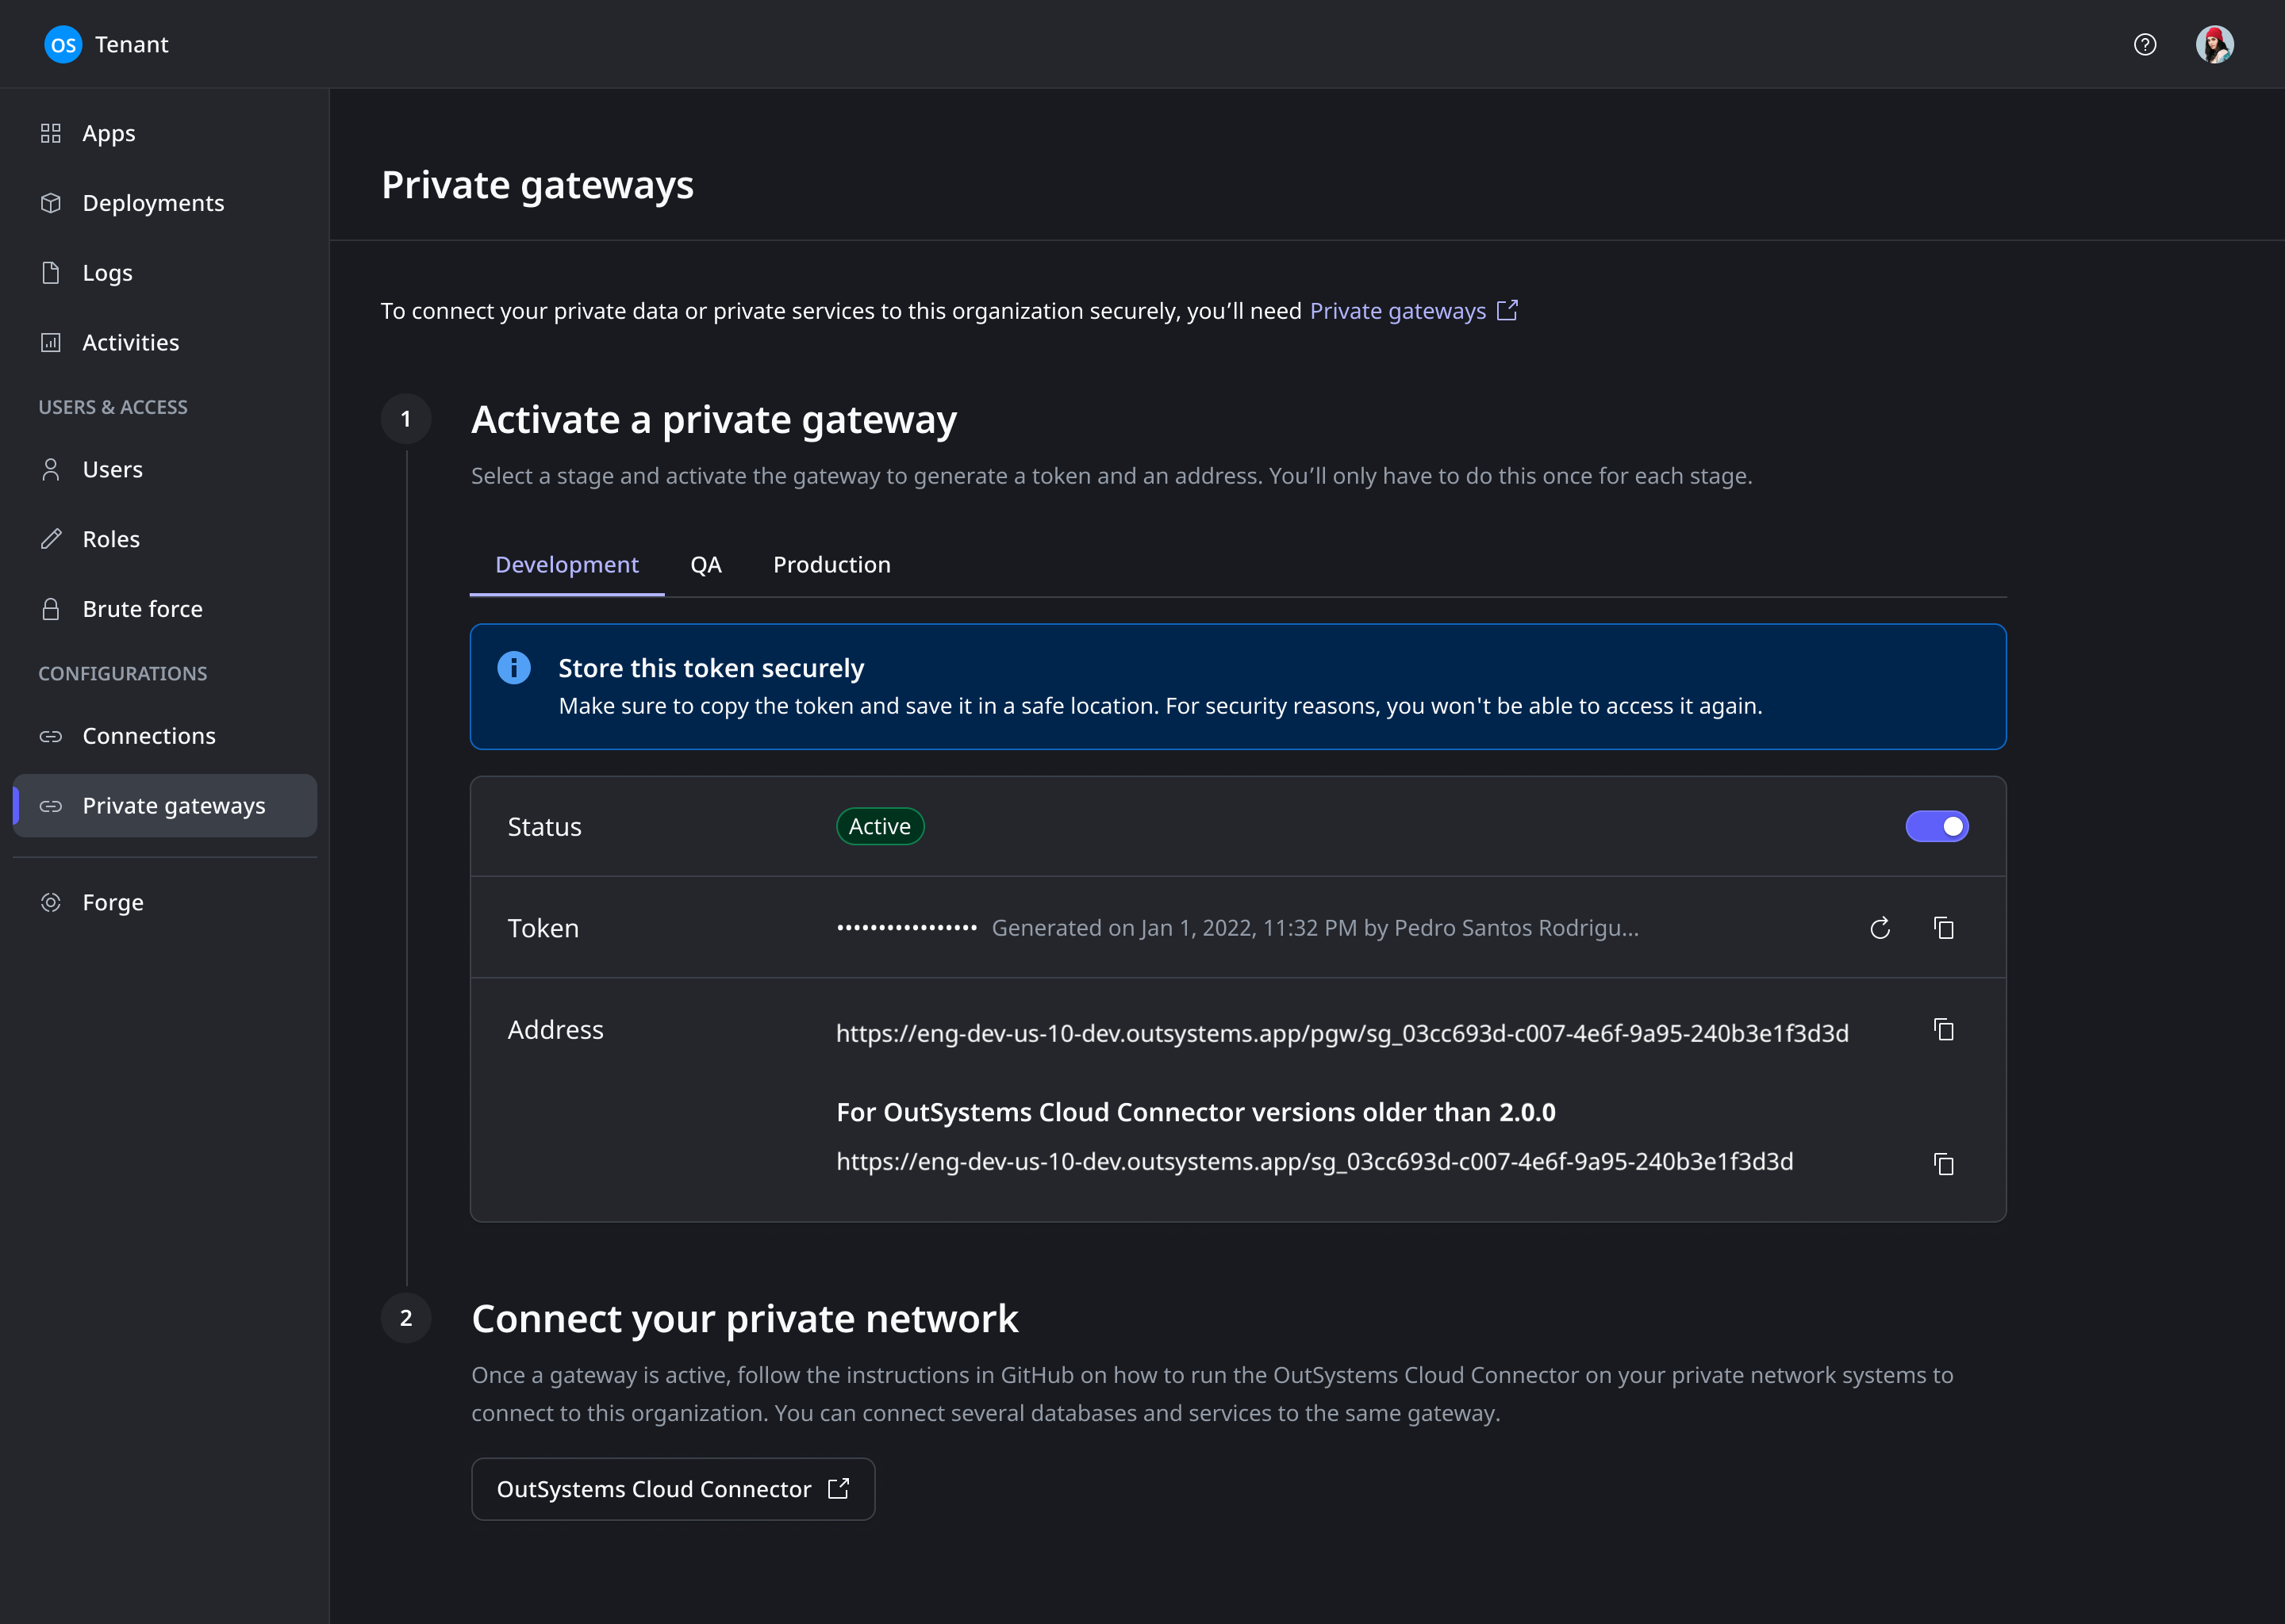
Task: Switch to the QA stage tab
Action: [705, 565]
